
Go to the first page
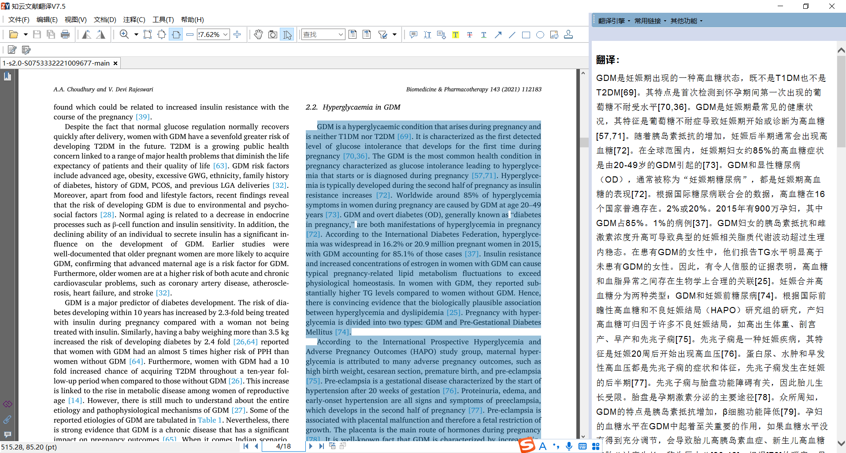[246, 446]
